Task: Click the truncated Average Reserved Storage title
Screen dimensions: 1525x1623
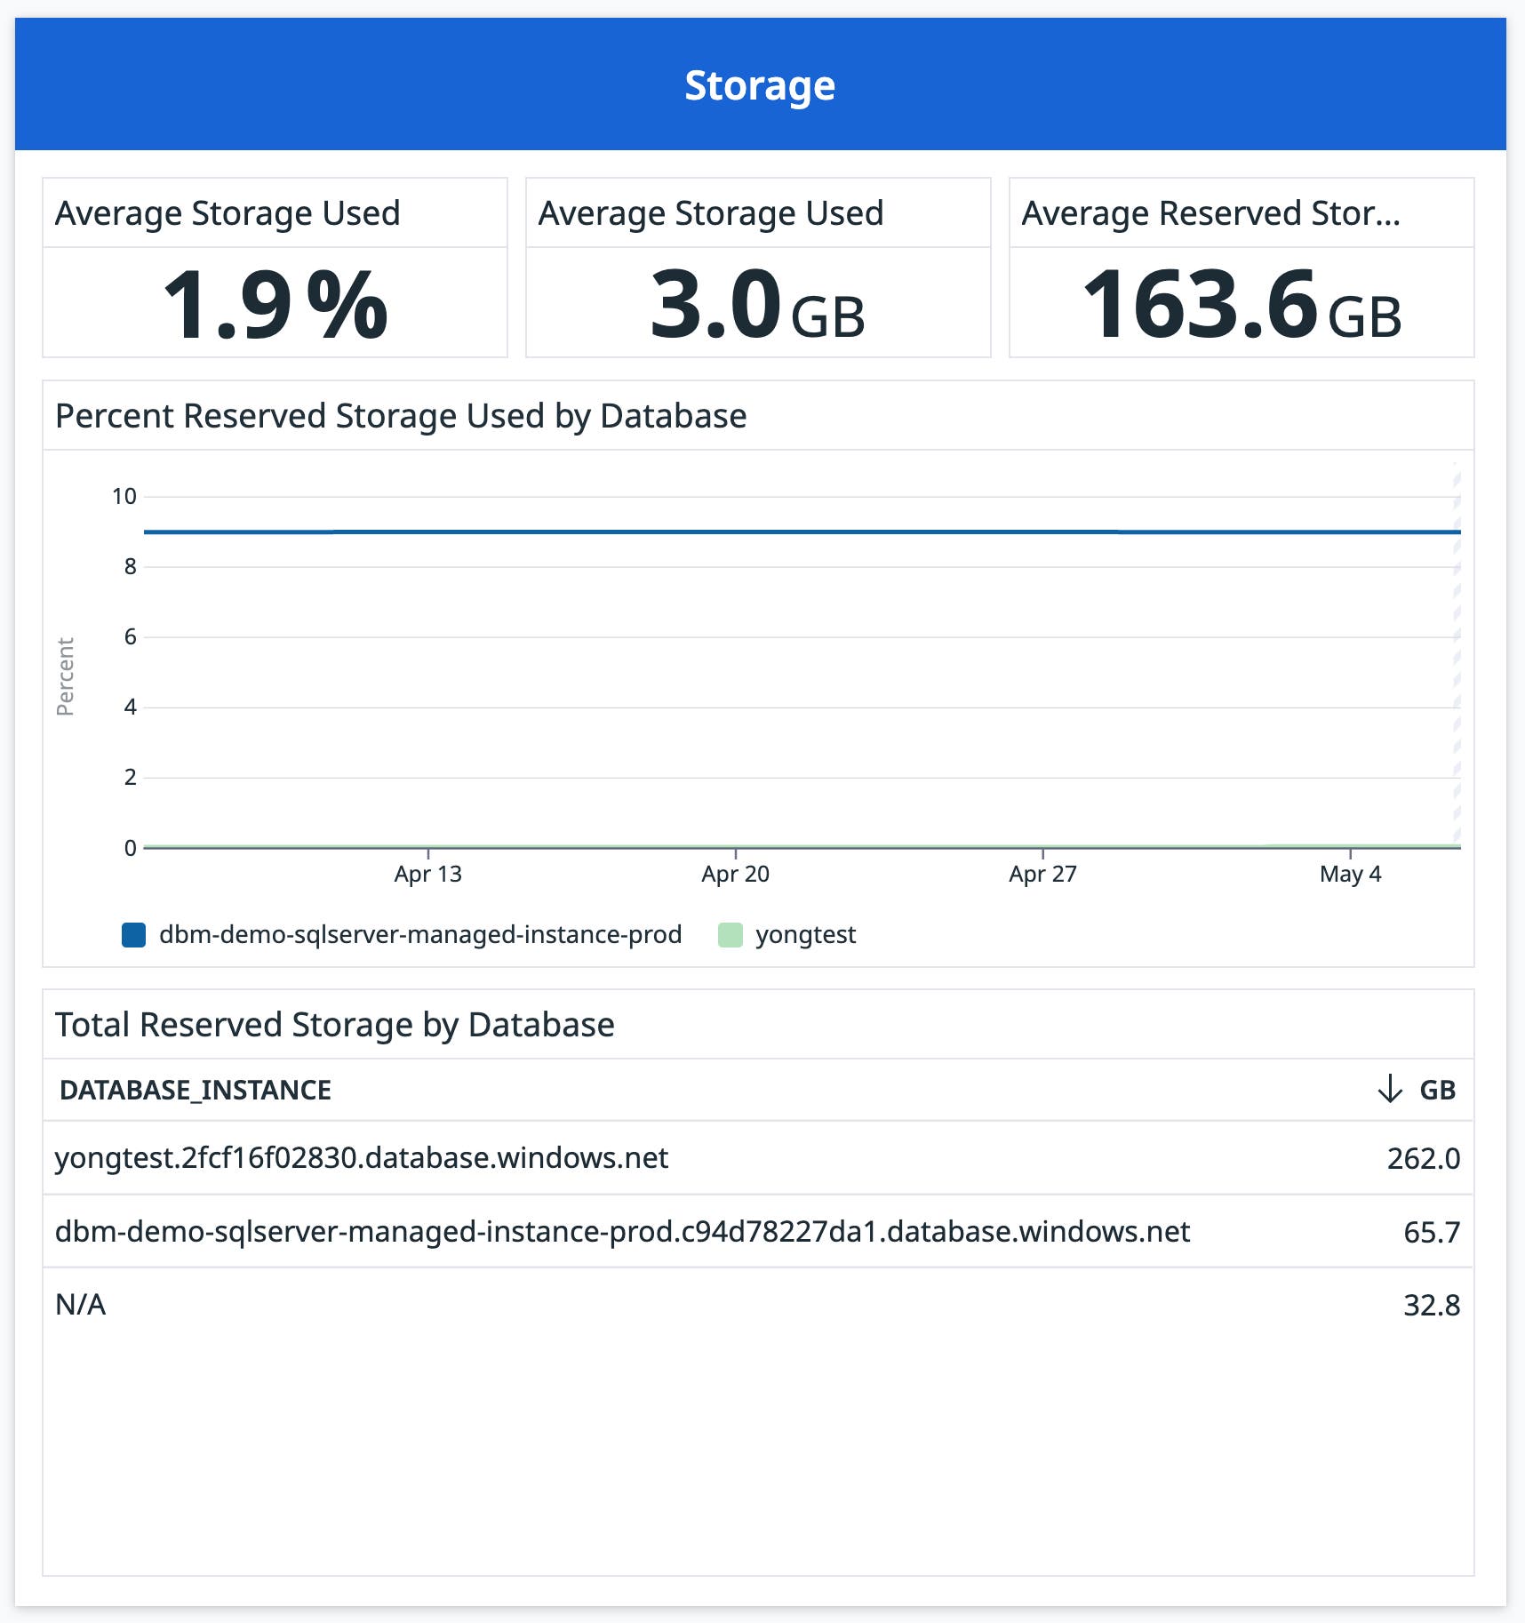Action: pyautogui.click(x=1211, y=212)
